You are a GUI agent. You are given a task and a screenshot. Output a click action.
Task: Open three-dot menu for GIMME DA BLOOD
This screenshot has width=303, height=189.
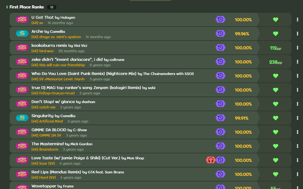click(x=297, y=132)
